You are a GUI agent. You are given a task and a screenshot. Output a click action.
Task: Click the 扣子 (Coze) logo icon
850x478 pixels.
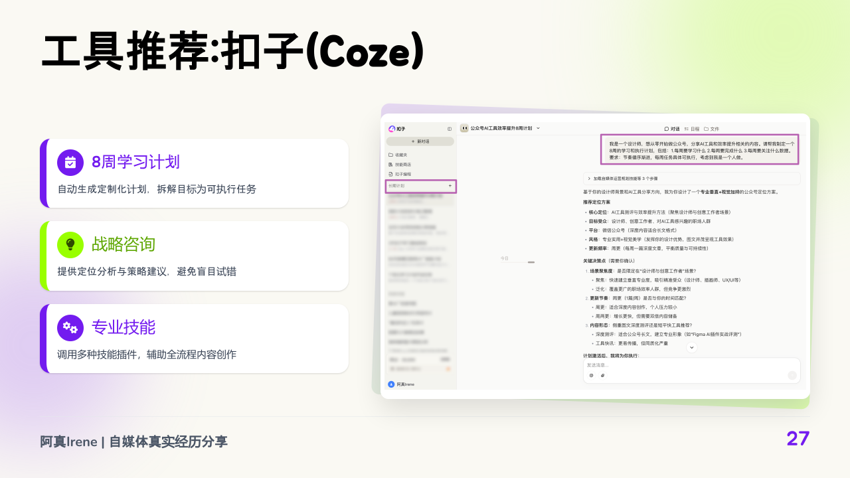click(392, 129)
